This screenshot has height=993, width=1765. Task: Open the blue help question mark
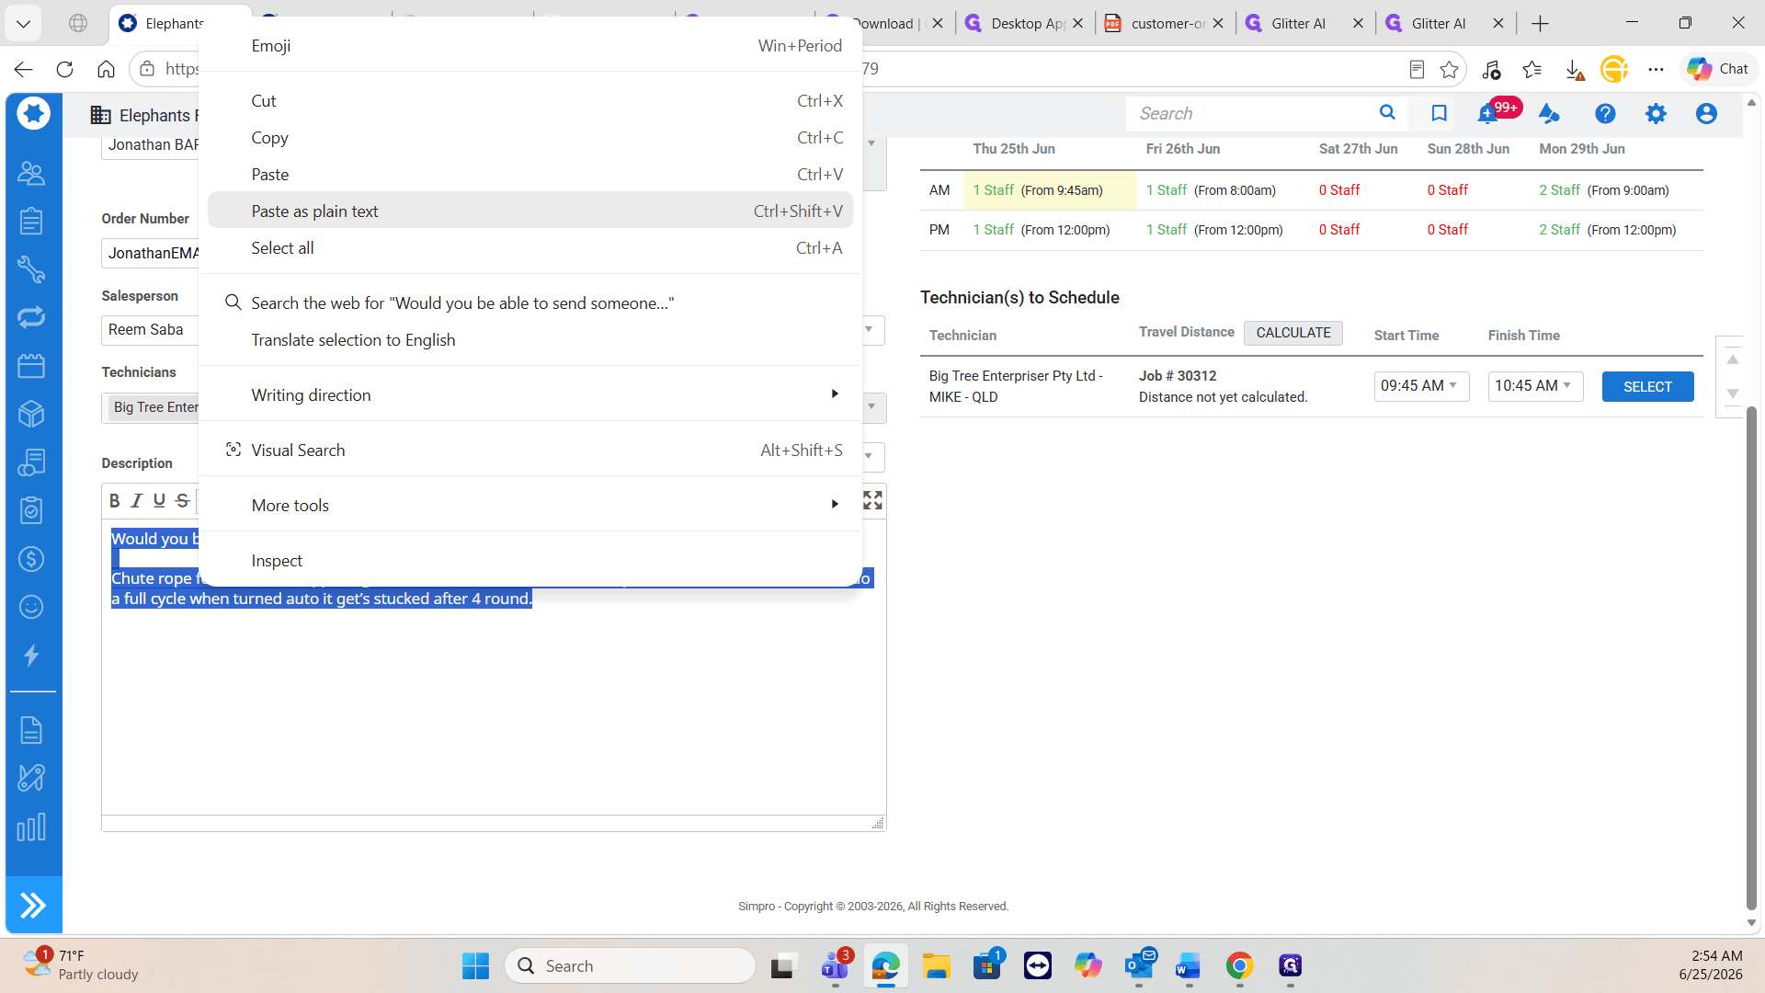1605,113
